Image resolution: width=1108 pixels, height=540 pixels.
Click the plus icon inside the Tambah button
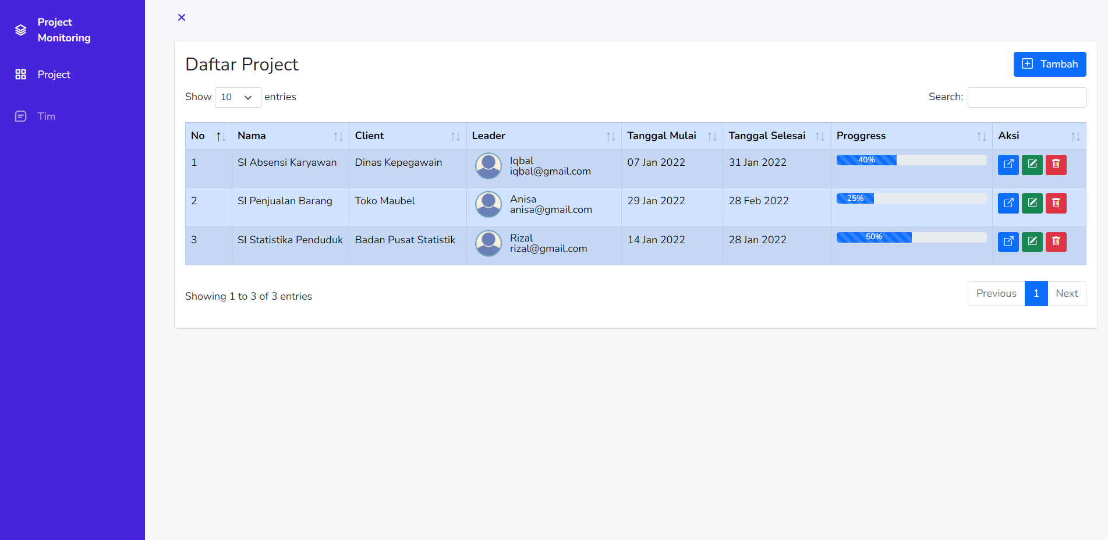1027,64
